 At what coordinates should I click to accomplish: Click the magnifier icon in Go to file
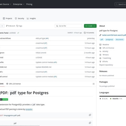click(x=57, y=26)
